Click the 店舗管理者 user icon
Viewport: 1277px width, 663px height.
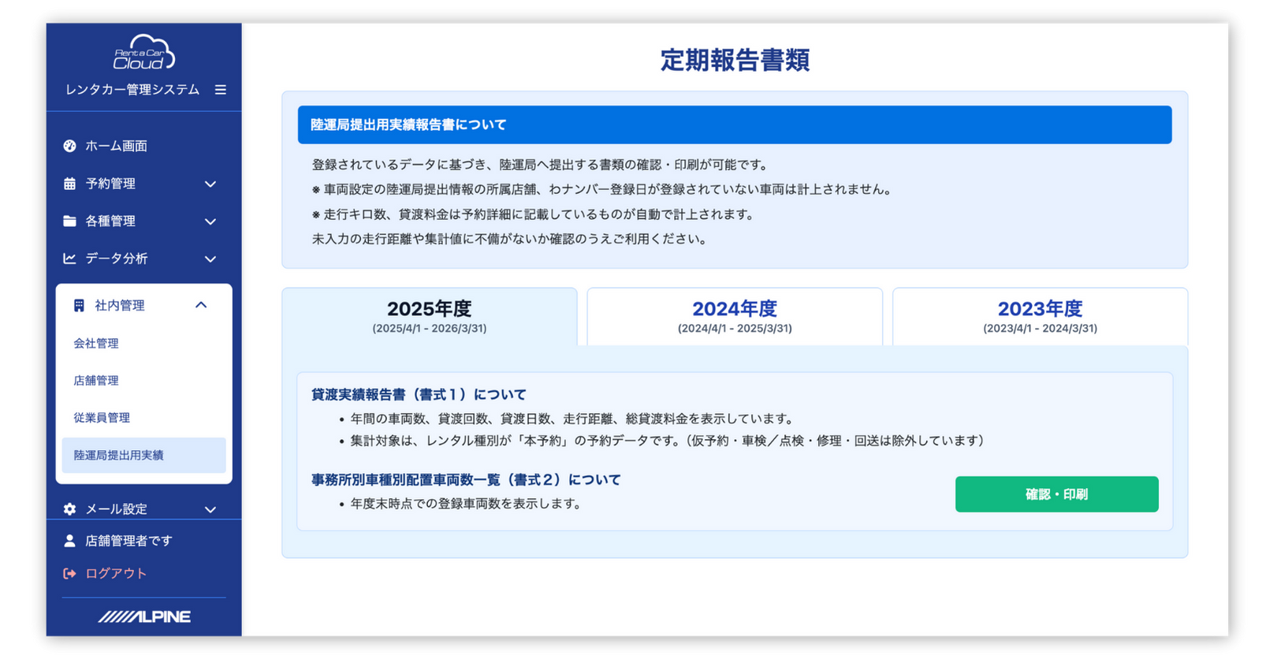[69, 541]
